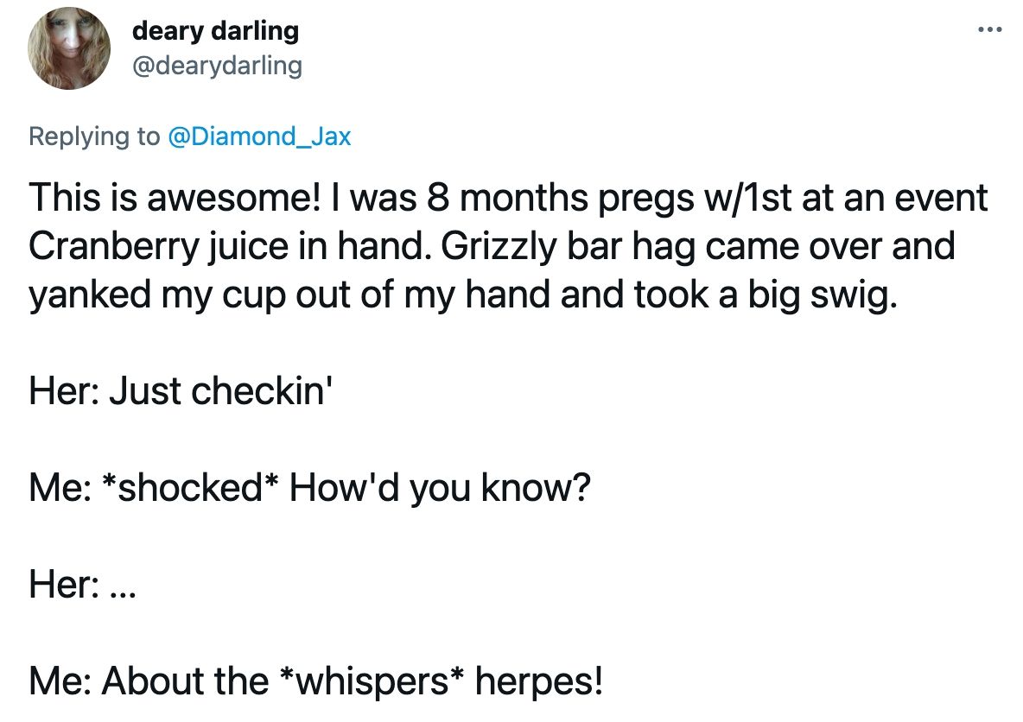Click the 'Her: ...' line

(x=82, y=585)
